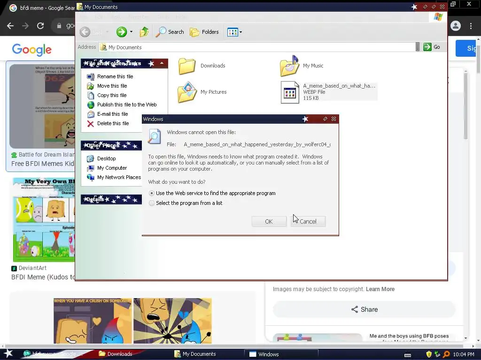Click Delete this file
This screenshot has height=360, width=481.
pyautogui.click(x=113, y=123)
